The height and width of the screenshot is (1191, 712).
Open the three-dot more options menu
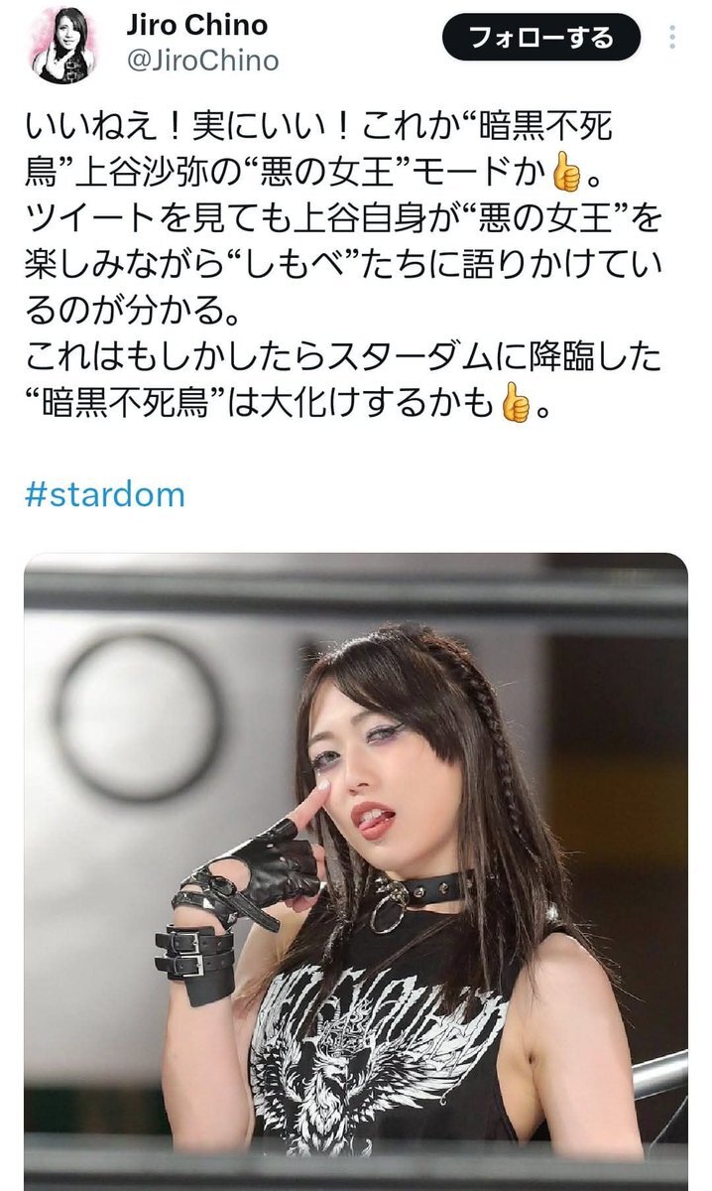click(x=673, y=39)
